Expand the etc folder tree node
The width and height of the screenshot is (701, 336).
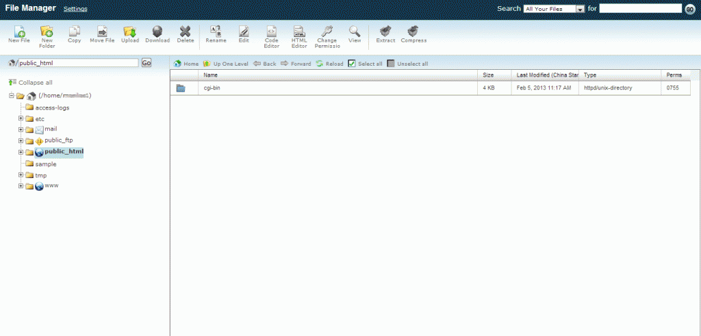coord(21,119)
